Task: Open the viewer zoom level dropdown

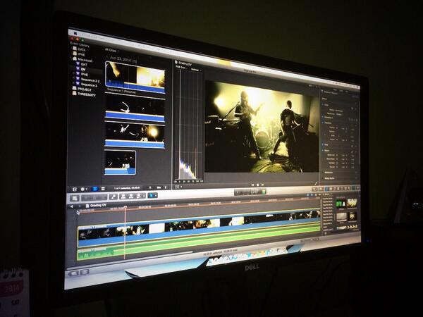Action: click(178, 187)
